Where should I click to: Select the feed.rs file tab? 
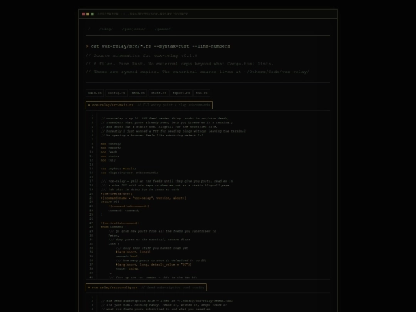pyautogui.click(x=138, y=93)
